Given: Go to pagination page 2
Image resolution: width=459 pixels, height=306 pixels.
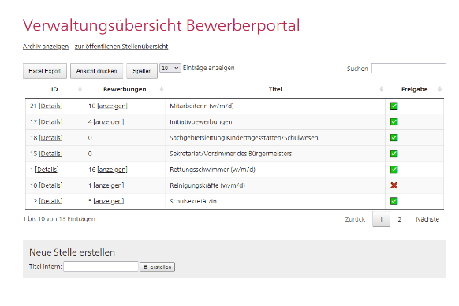Looking at the screenshot, I should 399,219.
